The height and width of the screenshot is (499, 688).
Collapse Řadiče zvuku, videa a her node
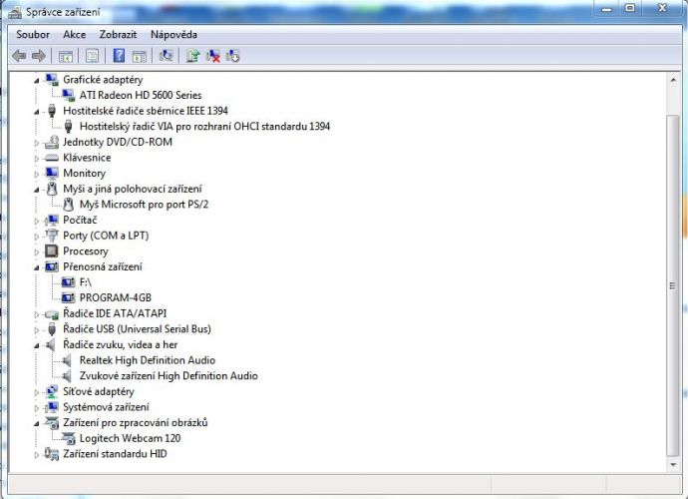pyautogui.click(x=37, y=345)
